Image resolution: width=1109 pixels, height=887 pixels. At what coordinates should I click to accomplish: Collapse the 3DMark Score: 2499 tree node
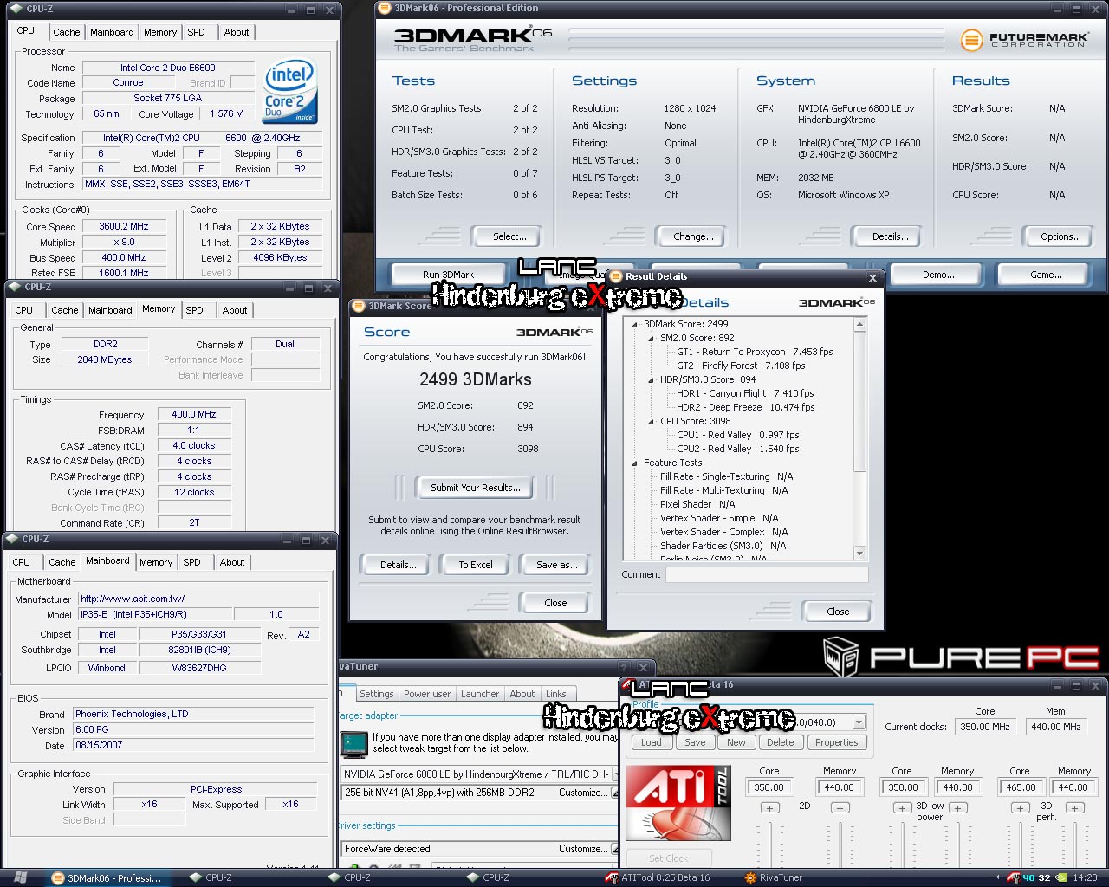point(634,325)
